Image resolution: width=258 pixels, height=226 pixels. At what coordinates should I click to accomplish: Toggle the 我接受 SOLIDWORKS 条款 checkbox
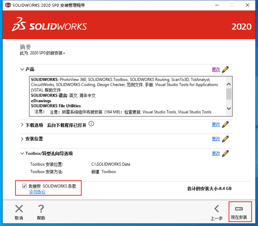point(24,186)
